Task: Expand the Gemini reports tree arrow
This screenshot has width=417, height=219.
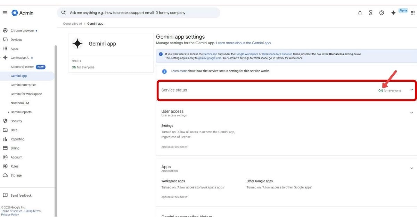Action: 8,112
